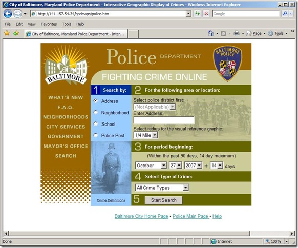Click the vintage police officer photo
Image resolution: width=298 pixels, height=248 pixels.
tap(111, 168)
